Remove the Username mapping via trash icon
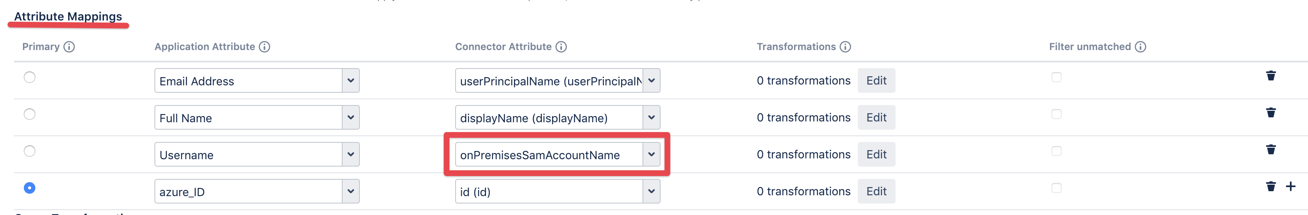Screen dimensions: 1308x215 point(1271,150)
